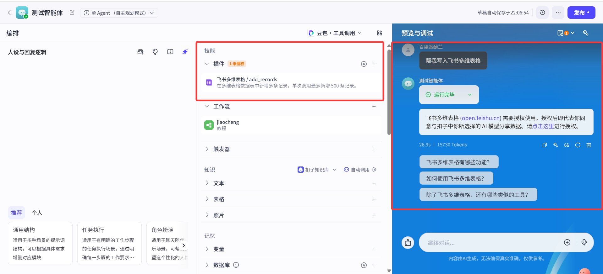Click auto-add icon in 数据库 row
The width and height of the screenshot is (603, 274).
pyautogui.click(x=364, y=265)
